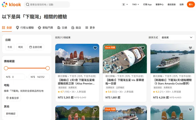196x120 pixels.
Task: Click the 找到213項結果 results count
Action: pyautogui.click(x=63, y=38)
